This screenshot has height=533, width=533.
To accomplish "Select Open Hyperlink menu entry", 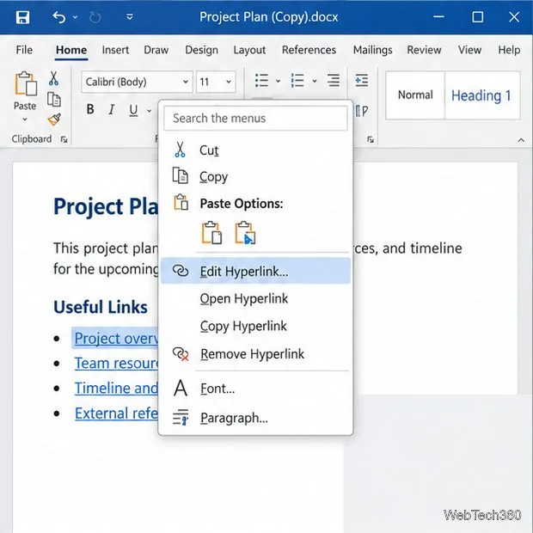I will pyautogui.click(x=255, y=298).
